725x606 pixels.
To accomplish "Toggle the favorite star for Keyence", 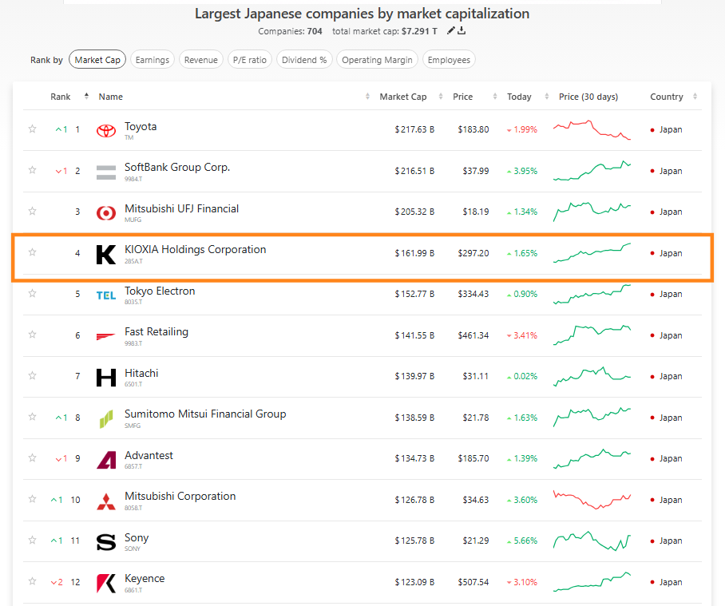I will coord(33,581).
